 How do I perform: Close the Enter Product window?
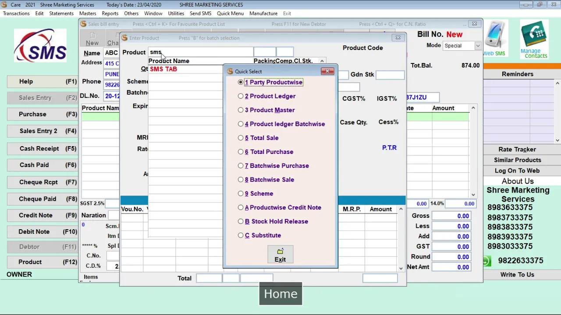point(398,38)
